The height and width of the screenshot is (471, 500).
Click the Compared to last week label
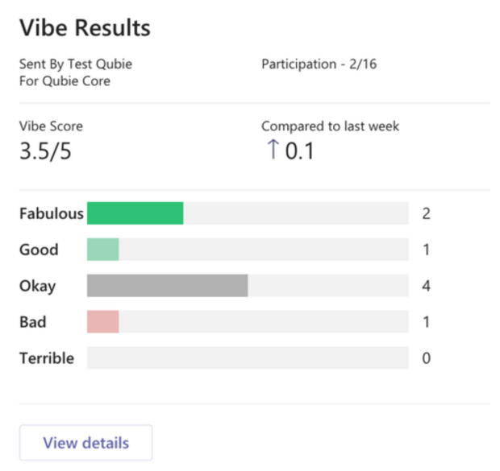331,126
